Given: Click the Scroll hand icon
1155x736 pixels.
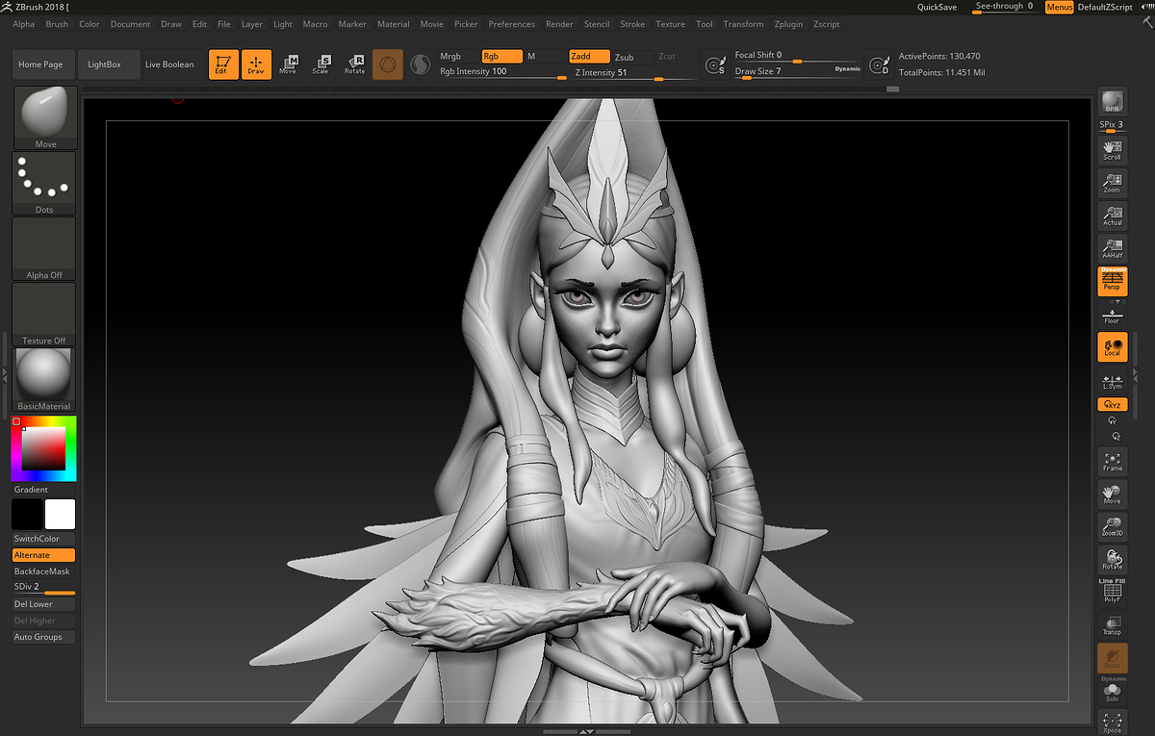Looking at the screenshot, I should pyautogui.click(x=1113, y=148).
